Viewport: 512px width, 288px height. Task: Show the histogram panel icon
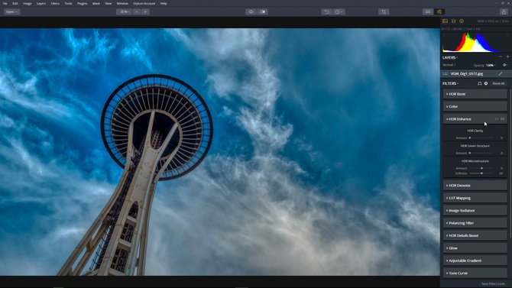(445, 21)
